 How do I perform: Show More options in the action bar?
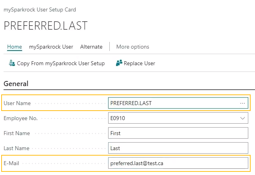point(133,47)
